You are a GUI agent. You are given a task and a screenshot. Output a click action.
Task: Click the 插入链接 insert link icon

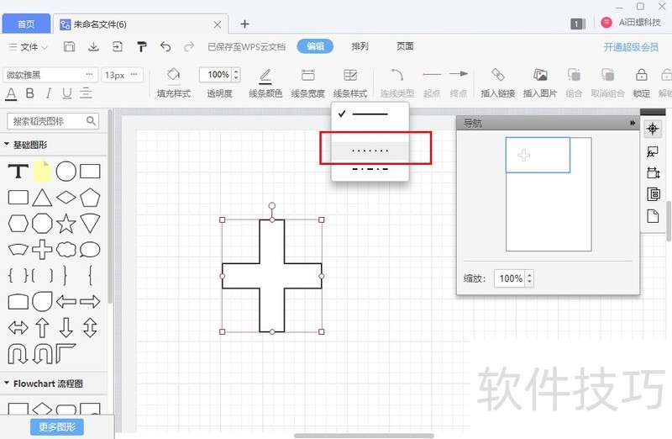[x=497, y=75]
